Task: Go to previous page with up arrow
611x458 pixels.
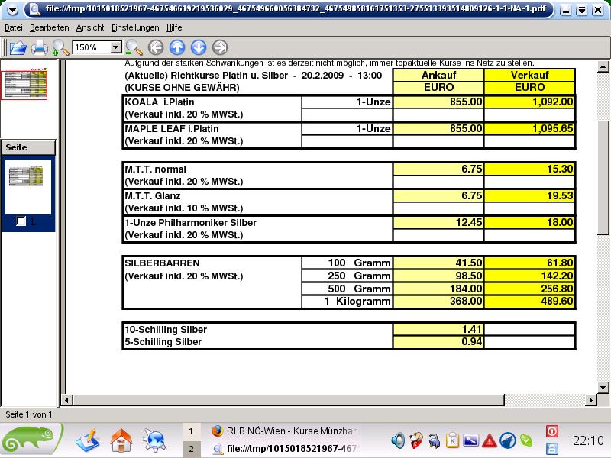Action: (x=176, y=47)
